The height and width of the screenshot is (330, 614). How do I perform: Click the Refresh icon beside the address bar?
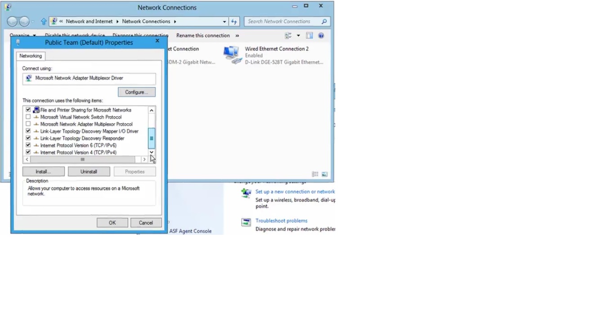(x=234, y=22)
